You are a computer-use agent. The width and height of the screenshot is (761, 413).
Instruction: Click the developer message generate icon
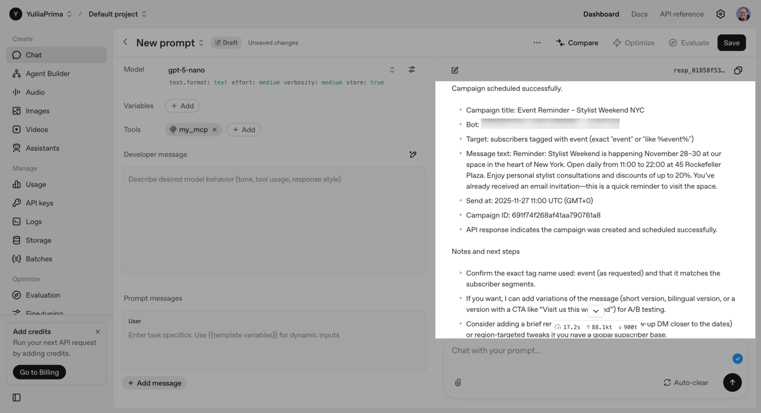(413, 154)
